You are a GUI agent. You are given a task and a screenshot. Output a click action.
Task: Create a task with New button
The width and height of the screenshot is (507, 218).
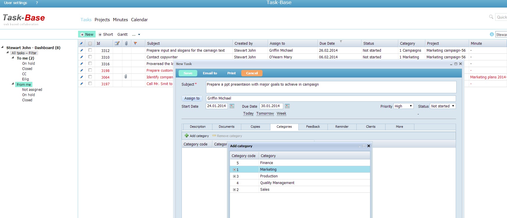[87, 34]
